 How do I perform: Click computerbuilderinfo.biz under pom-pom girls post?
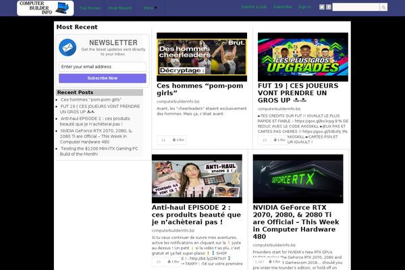point(178,101)
